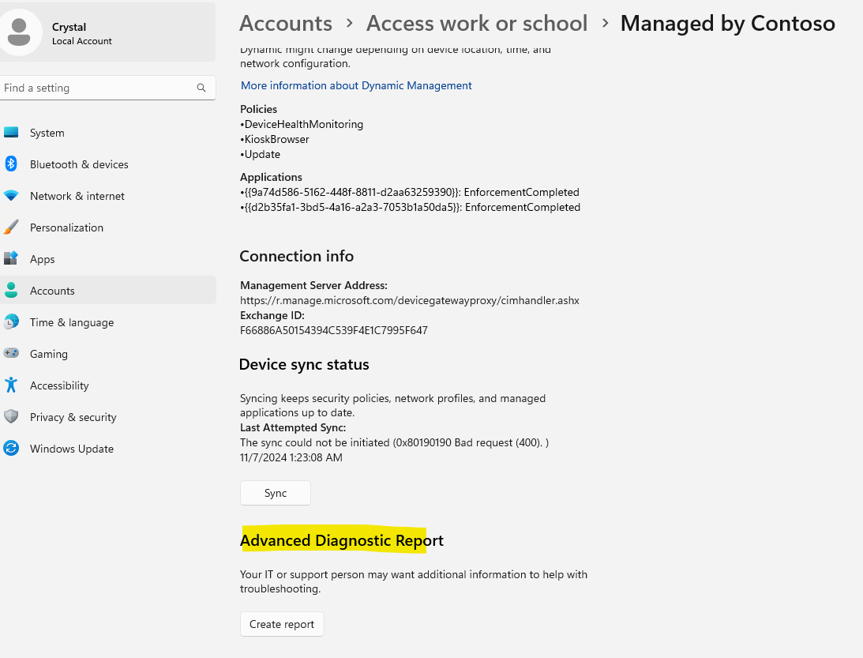
Task: Click the System monitor icon
Action: 11,133
